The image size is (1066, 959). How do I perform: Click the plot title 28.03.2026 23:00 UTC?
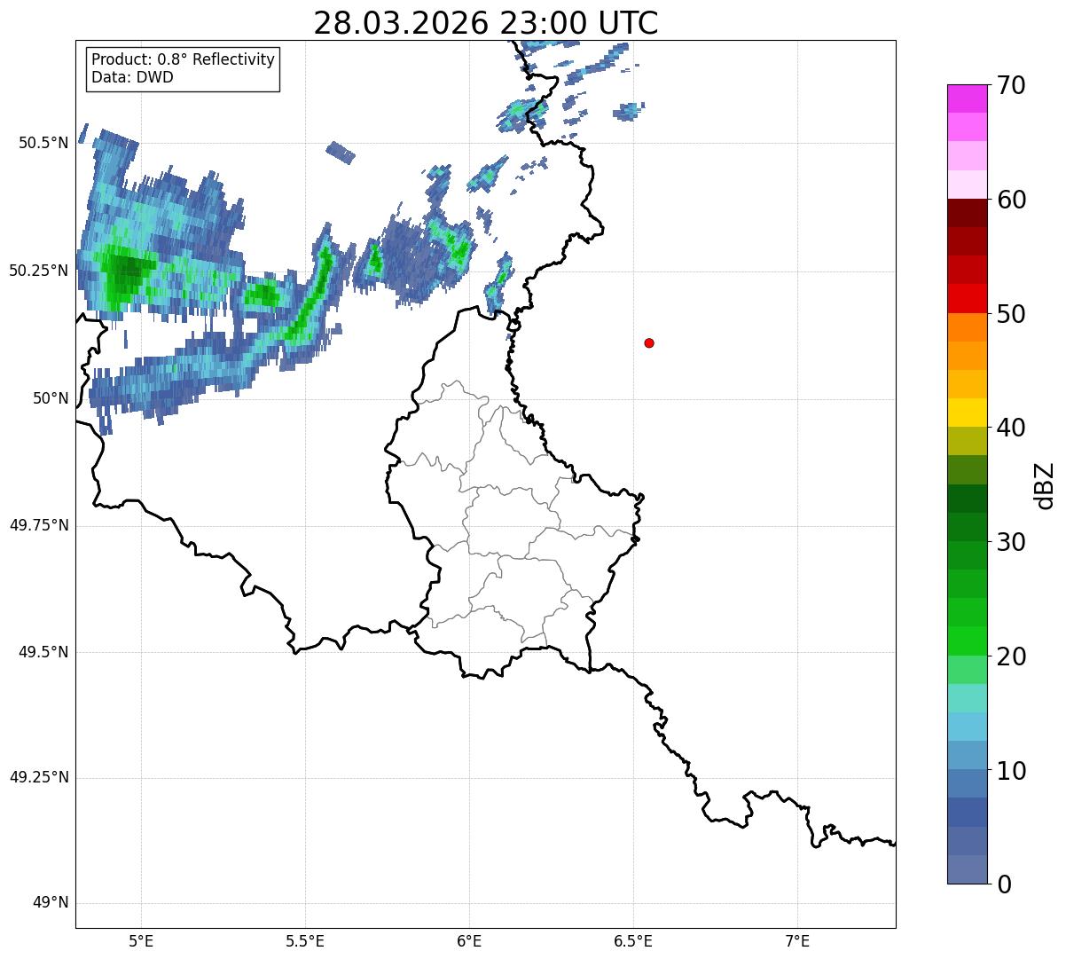coord(486,23)
